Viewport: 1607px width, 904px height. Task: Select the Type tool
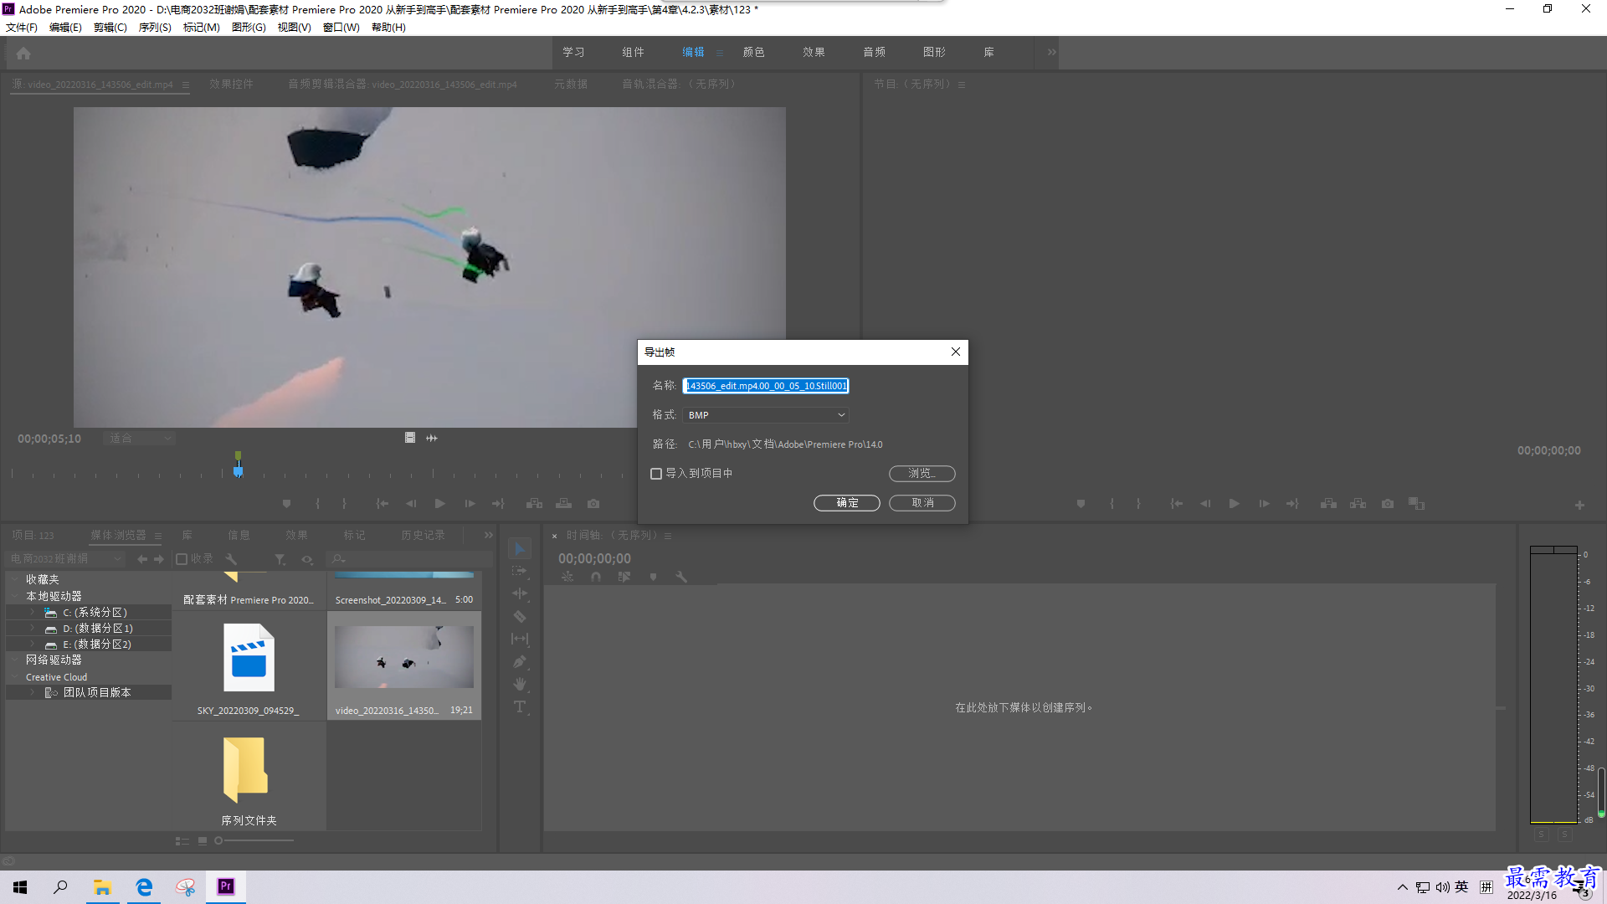click(x=520, y=706)
